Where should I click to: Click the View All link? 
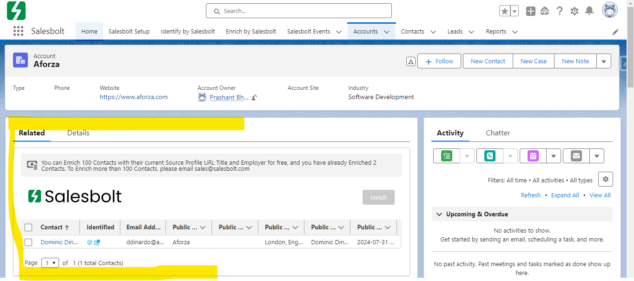pyautogui.click(x=600, y=195)
